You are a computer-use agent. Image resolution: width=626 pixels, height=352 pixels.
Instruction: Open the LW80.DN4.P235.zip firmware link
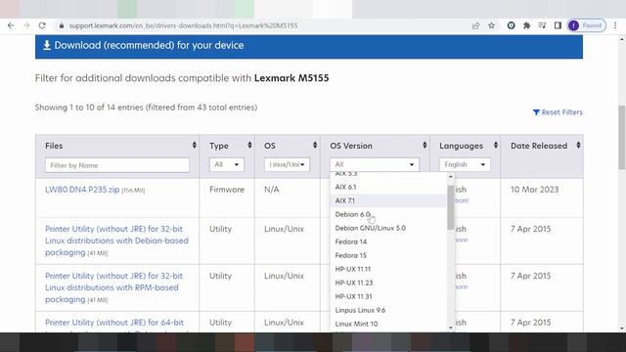click(82, 190)
